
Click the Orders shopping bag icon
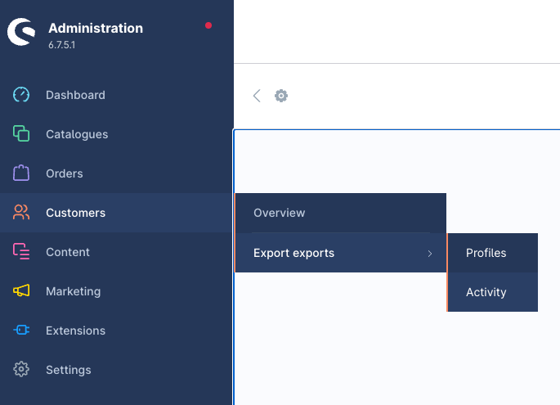(x=21, y=173)
